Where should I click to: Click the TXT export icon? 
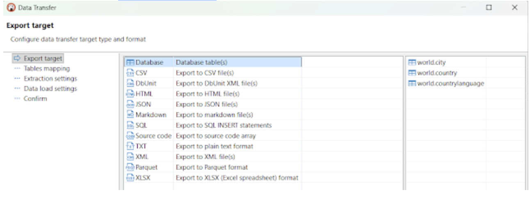point(130,146)
